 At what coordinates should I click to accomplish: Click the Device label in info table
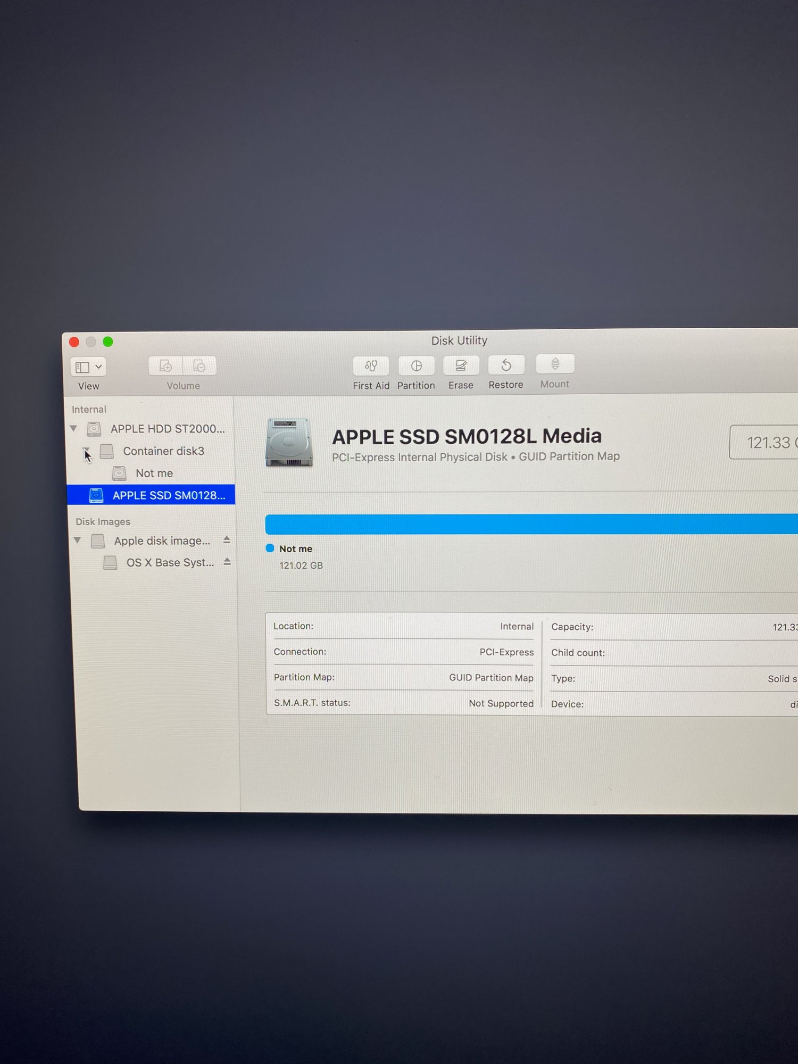point(567,704)
